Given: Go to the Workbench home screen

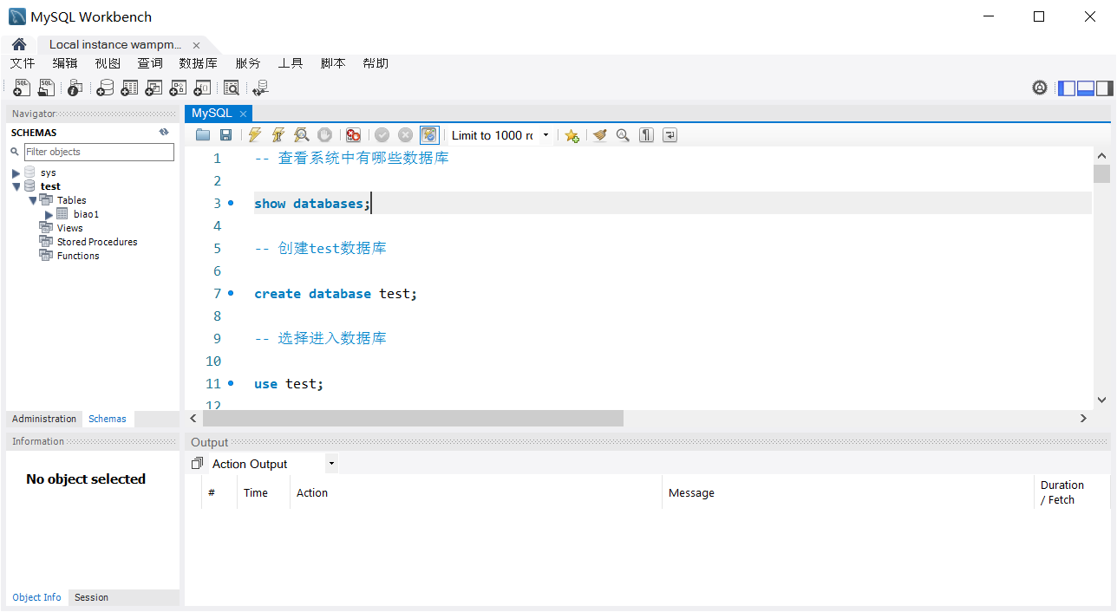Looking at the screenshot, I should (x=19, y=44).
